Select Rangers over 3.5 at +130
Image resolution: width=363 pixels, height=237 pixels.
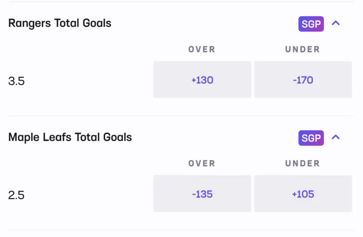[202, 80]
